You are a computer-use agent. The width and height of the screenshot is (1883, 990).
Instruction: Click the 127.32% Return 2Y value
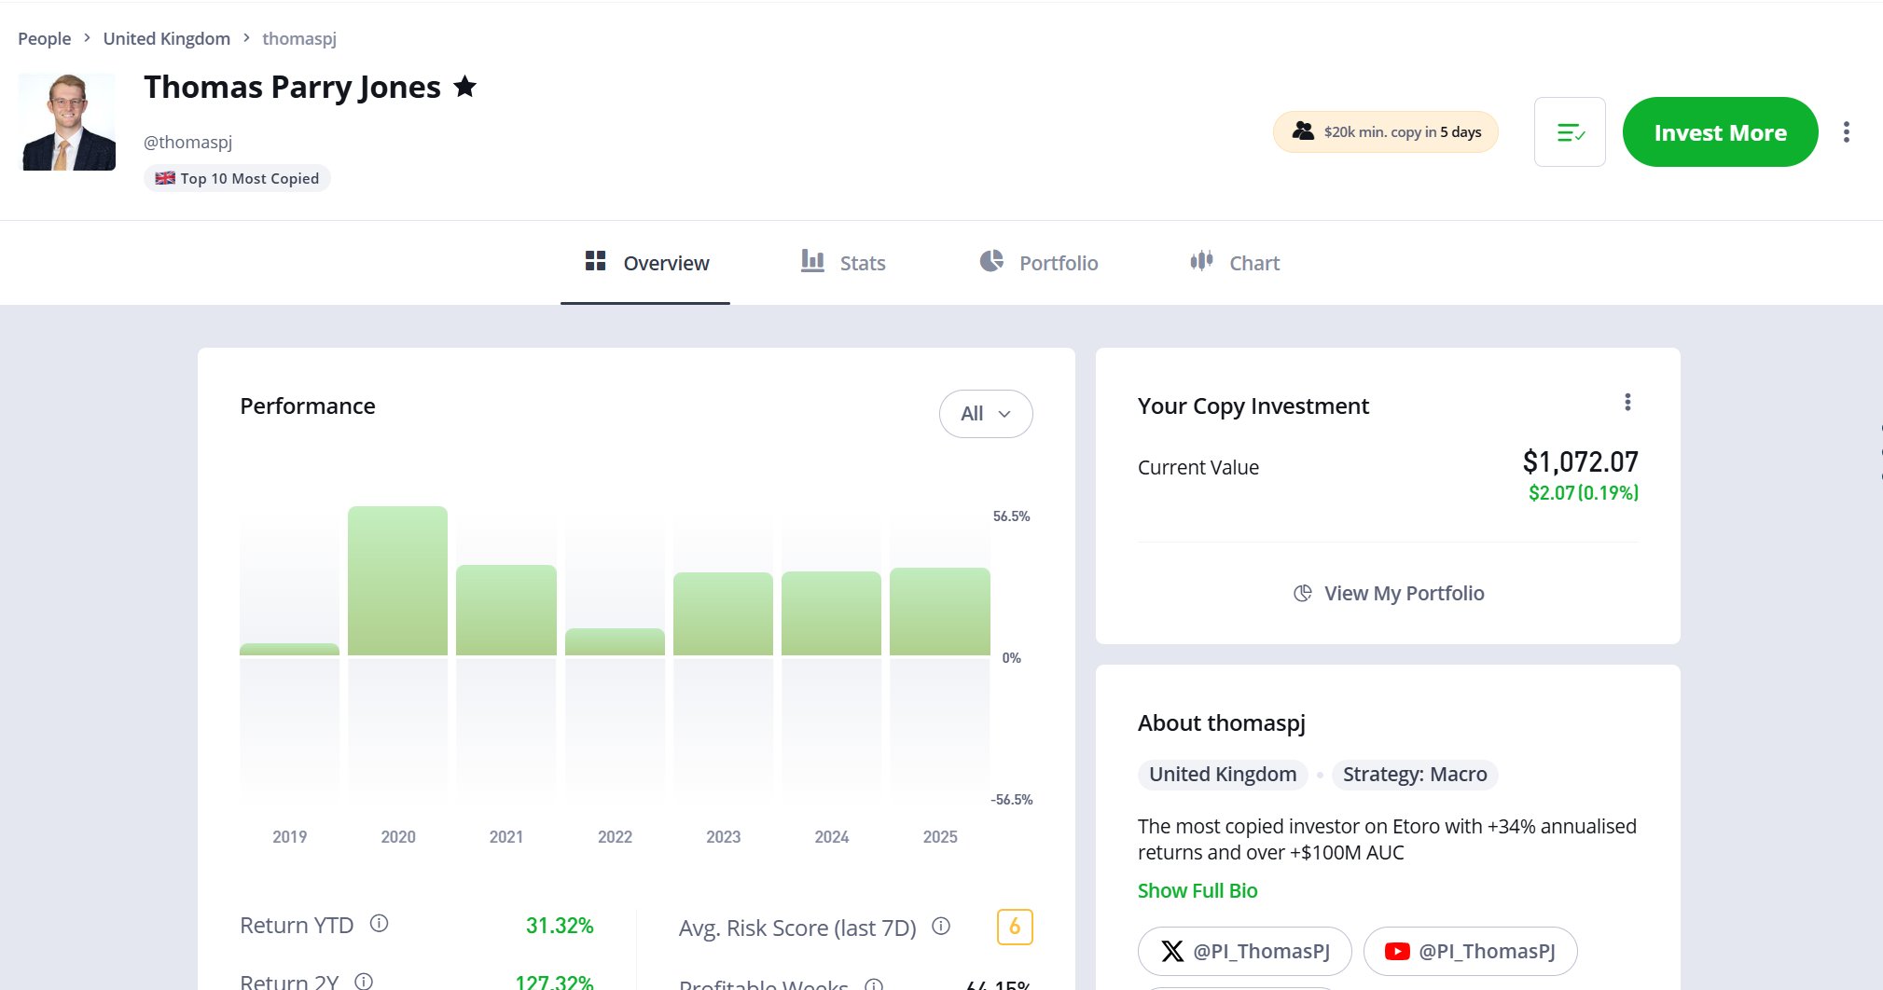pos(554,983)
